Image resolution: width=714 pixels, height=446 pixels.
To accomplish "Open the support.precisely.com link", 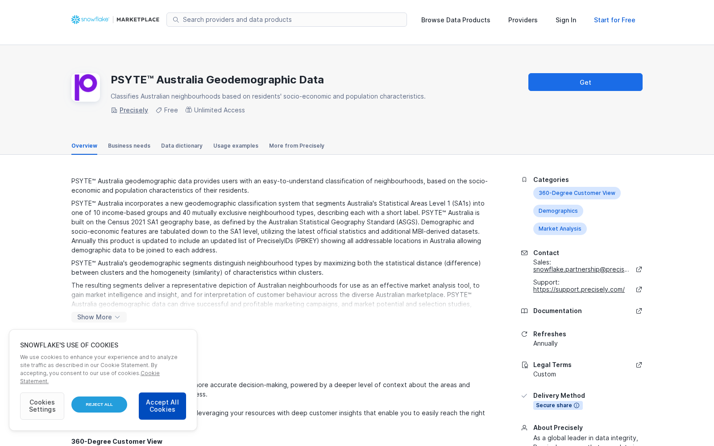I will point(579,289).
